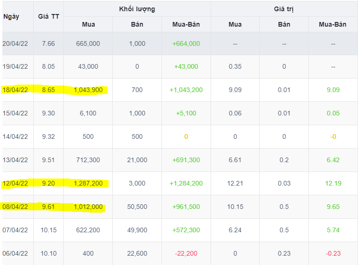
Task: Click the highlighted buy volume 1,287,200
Action: coord(88,183)
